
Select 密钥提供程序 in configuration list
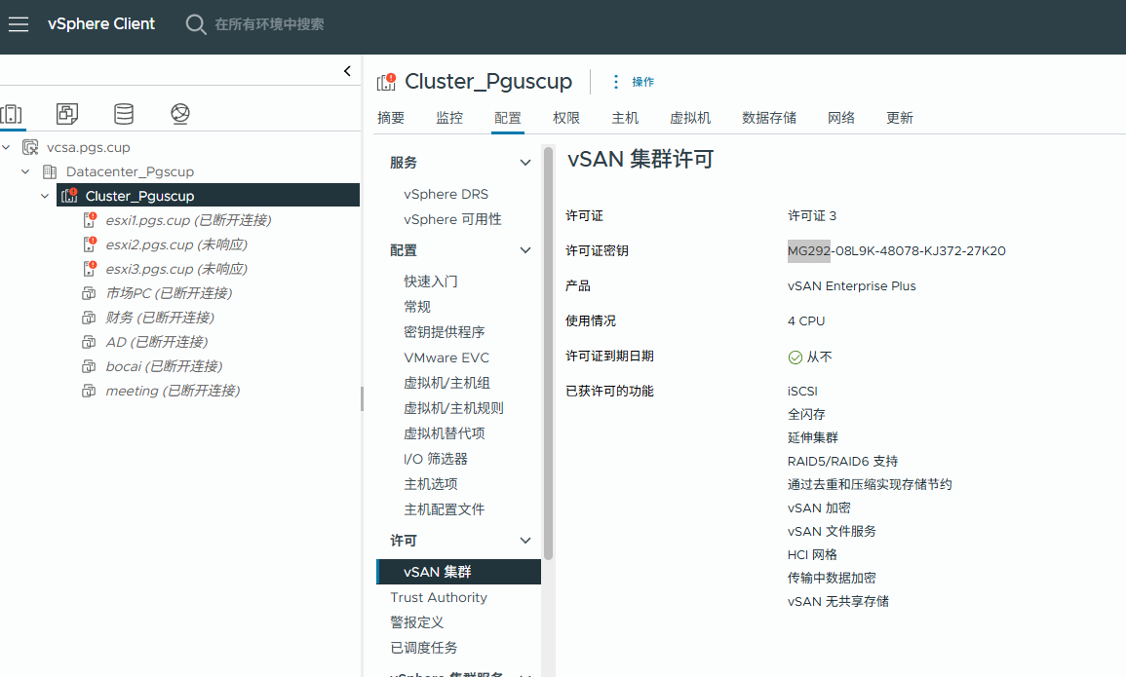(x=445, y=332)
